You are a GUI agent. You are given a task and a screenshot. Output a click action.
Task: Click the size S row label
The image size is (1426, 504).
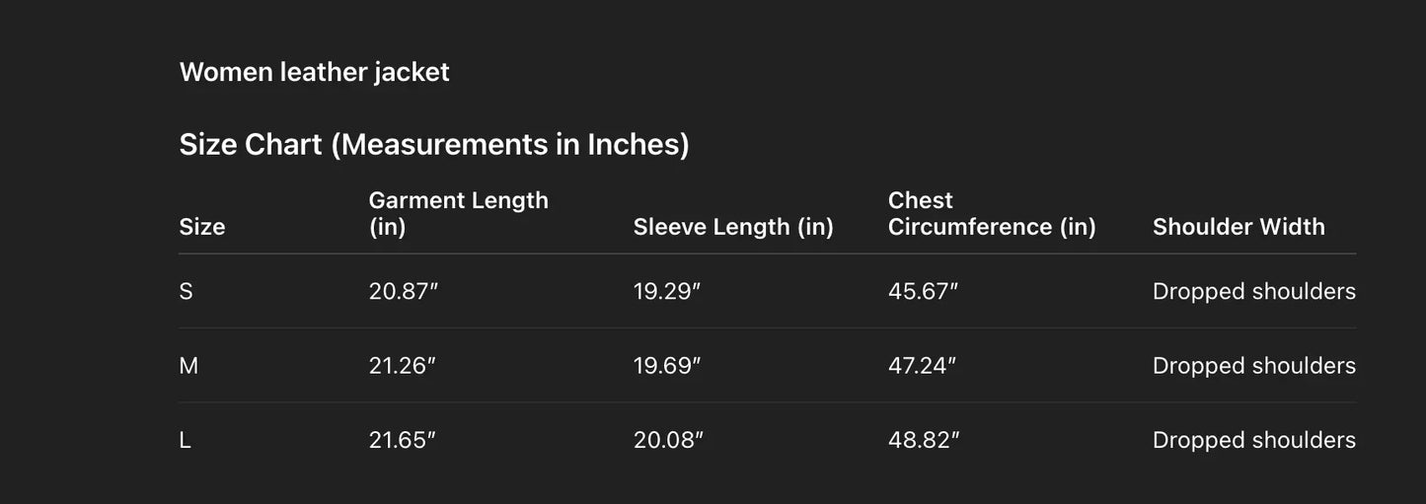click(x=186, y=292)
